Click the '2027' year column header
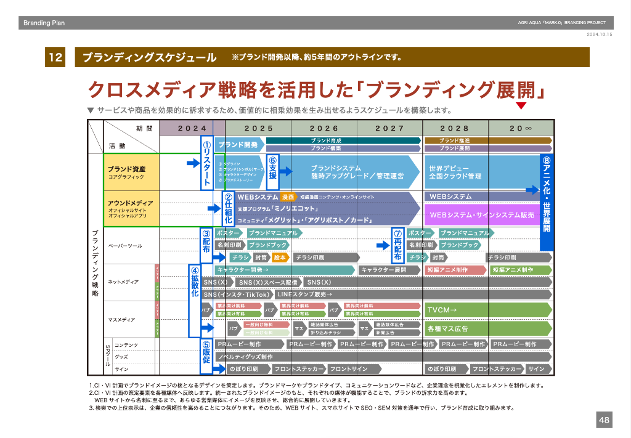 (x=389, y=128)
